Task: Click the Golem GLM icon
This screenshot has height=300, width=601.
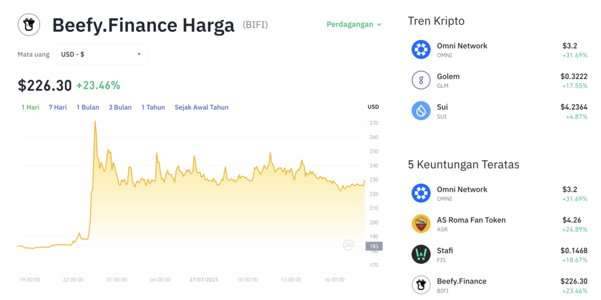Action: click(421, 80)
